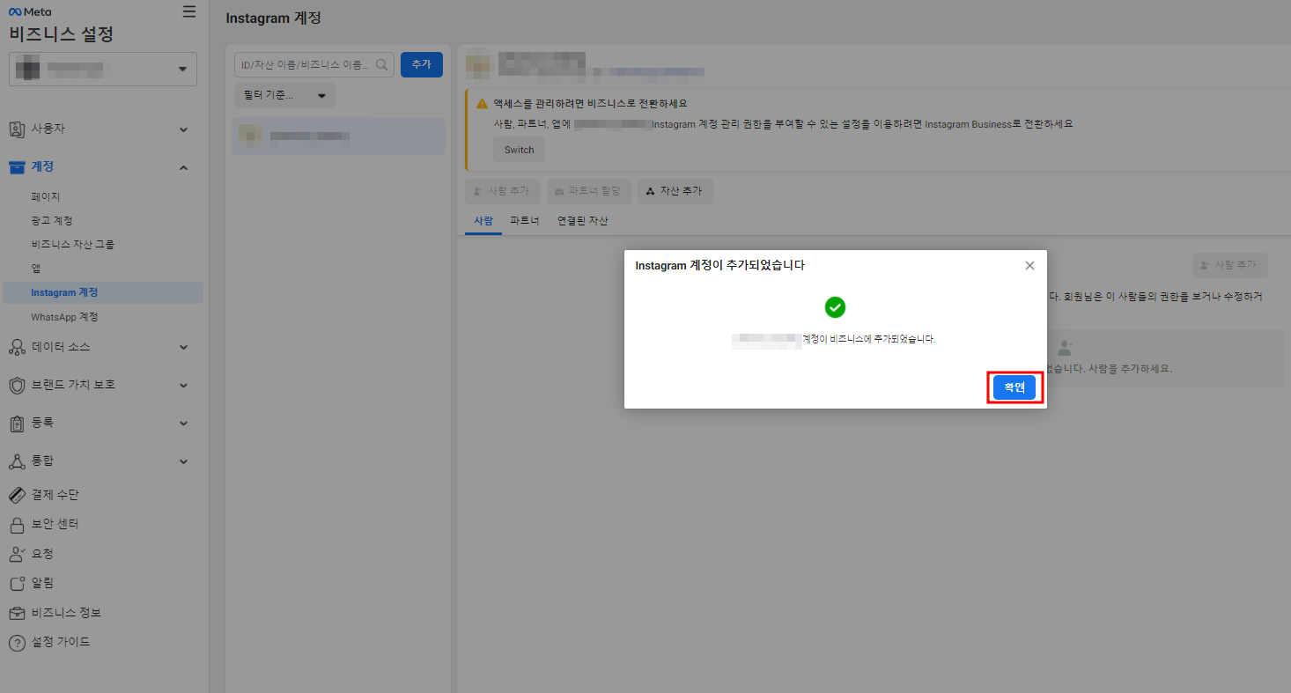Expand the 데이터 소스 chevron
This screenshot has width=1291, height=693.
point(184,347)
